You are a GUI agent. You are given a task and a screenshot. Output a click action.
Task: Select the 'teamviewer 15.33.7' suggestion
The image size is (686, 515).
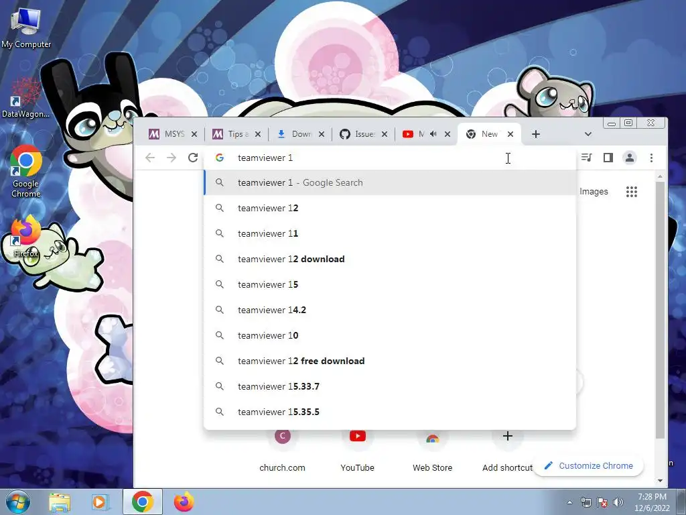390,386
